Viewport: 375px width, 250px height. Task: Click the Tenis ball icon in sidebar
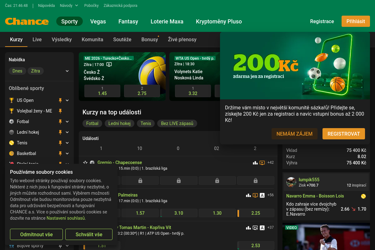(12, 143)
